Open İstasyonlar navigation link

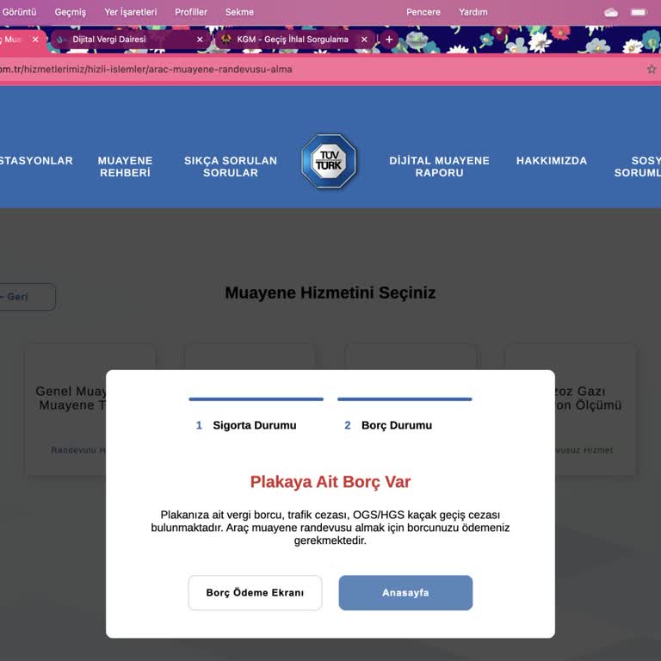pyautogui.click(x=36, y=161)
